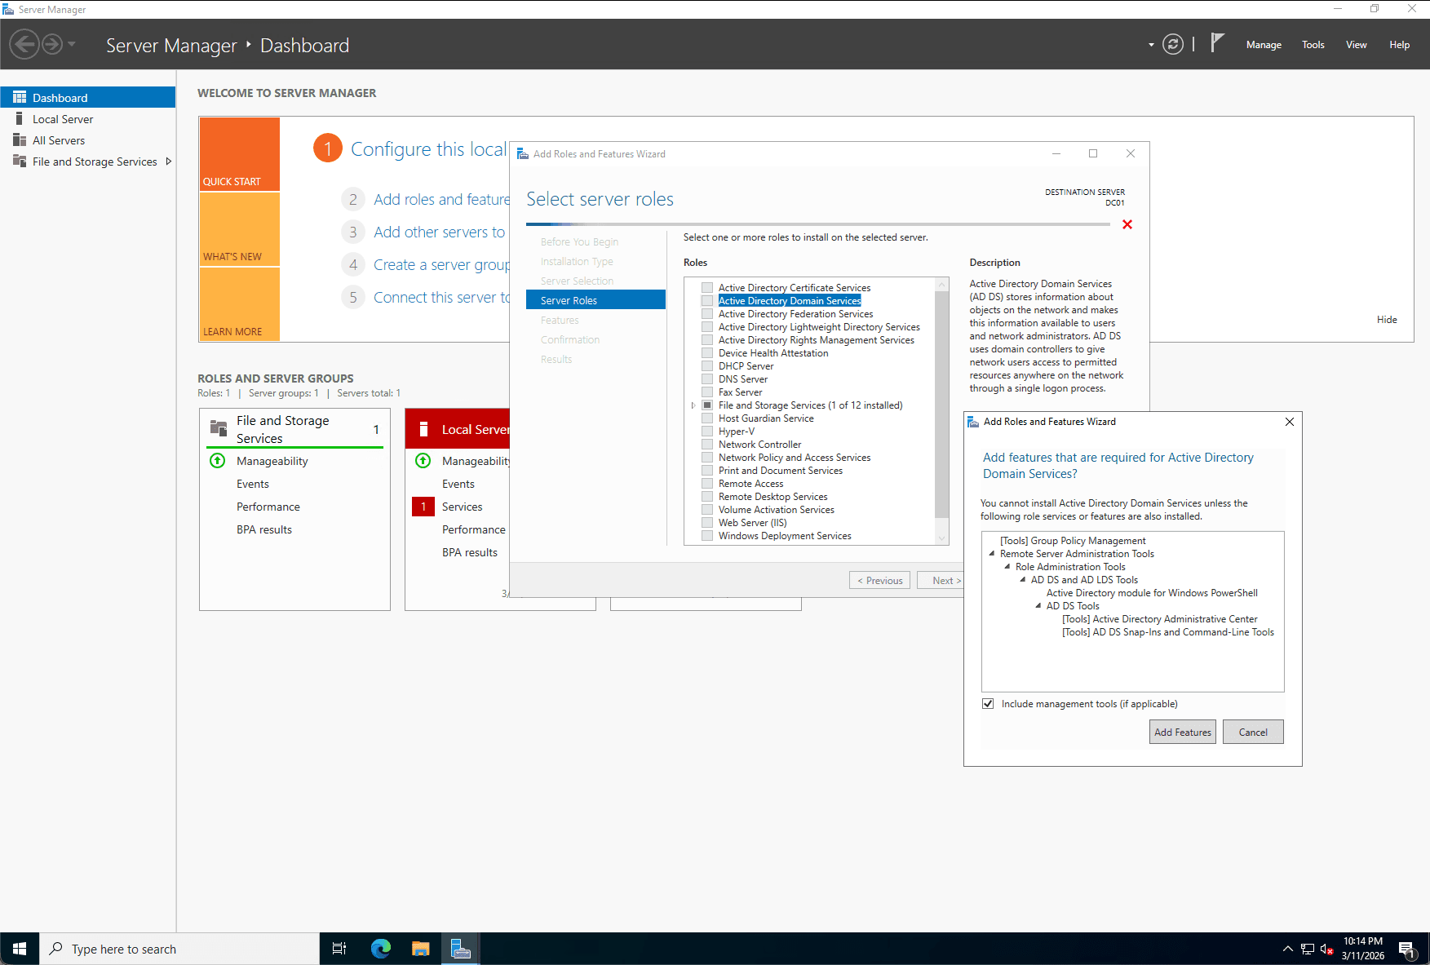Collapse Role Administration Tools node
The image size is (1430, 965).
point(1007,567)
